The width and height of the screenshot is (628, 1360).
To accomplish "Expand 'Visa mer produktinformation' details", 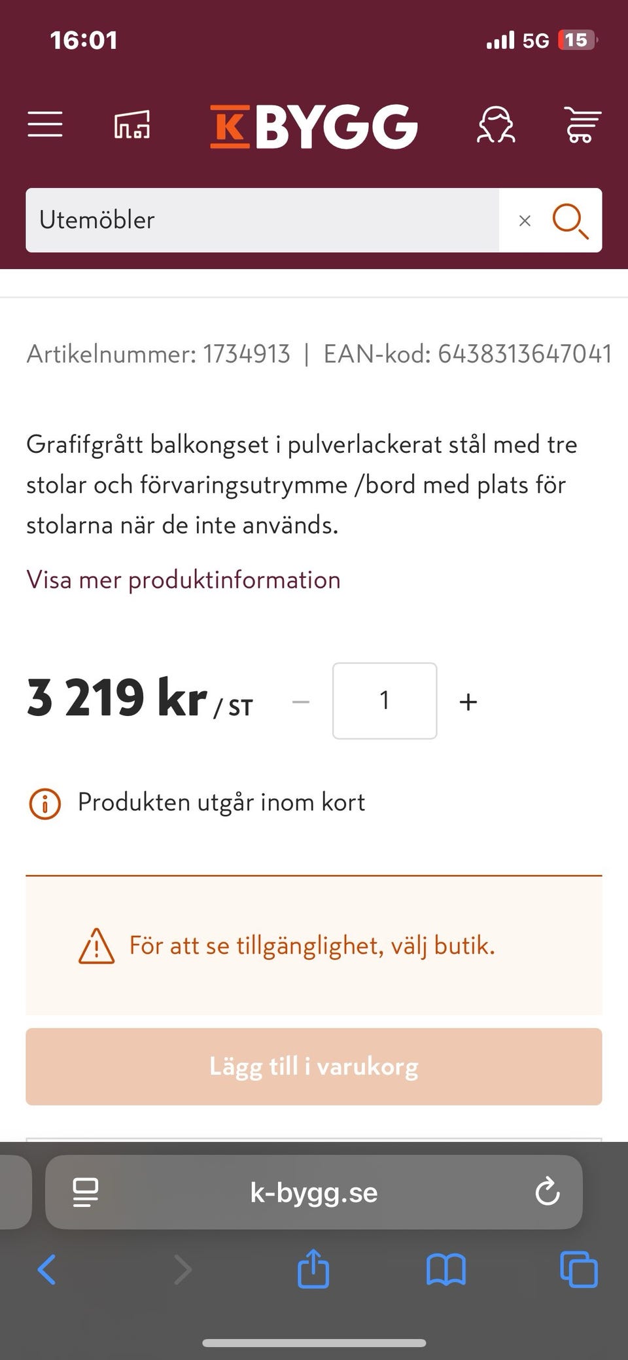I will click(x=183, y=579).
